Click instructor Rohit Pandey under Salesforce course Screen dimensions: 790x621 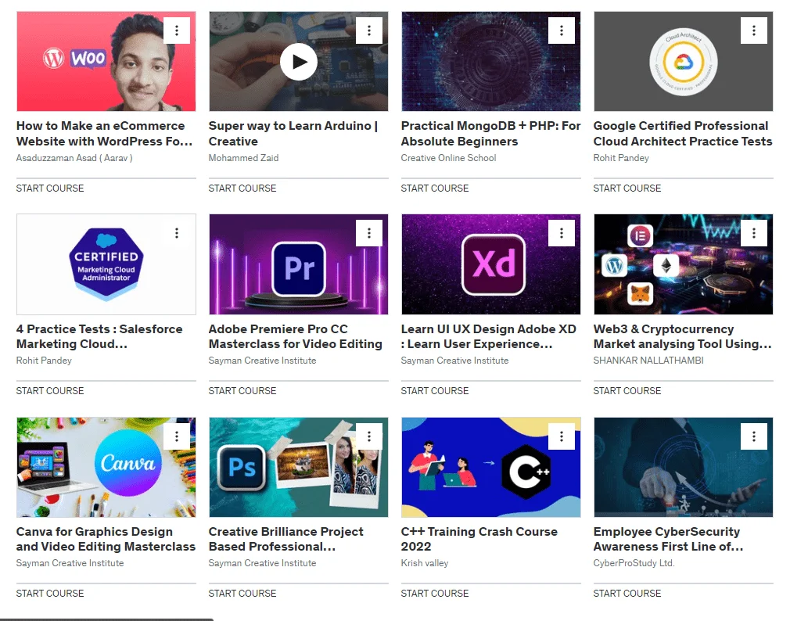pos(44,361)
